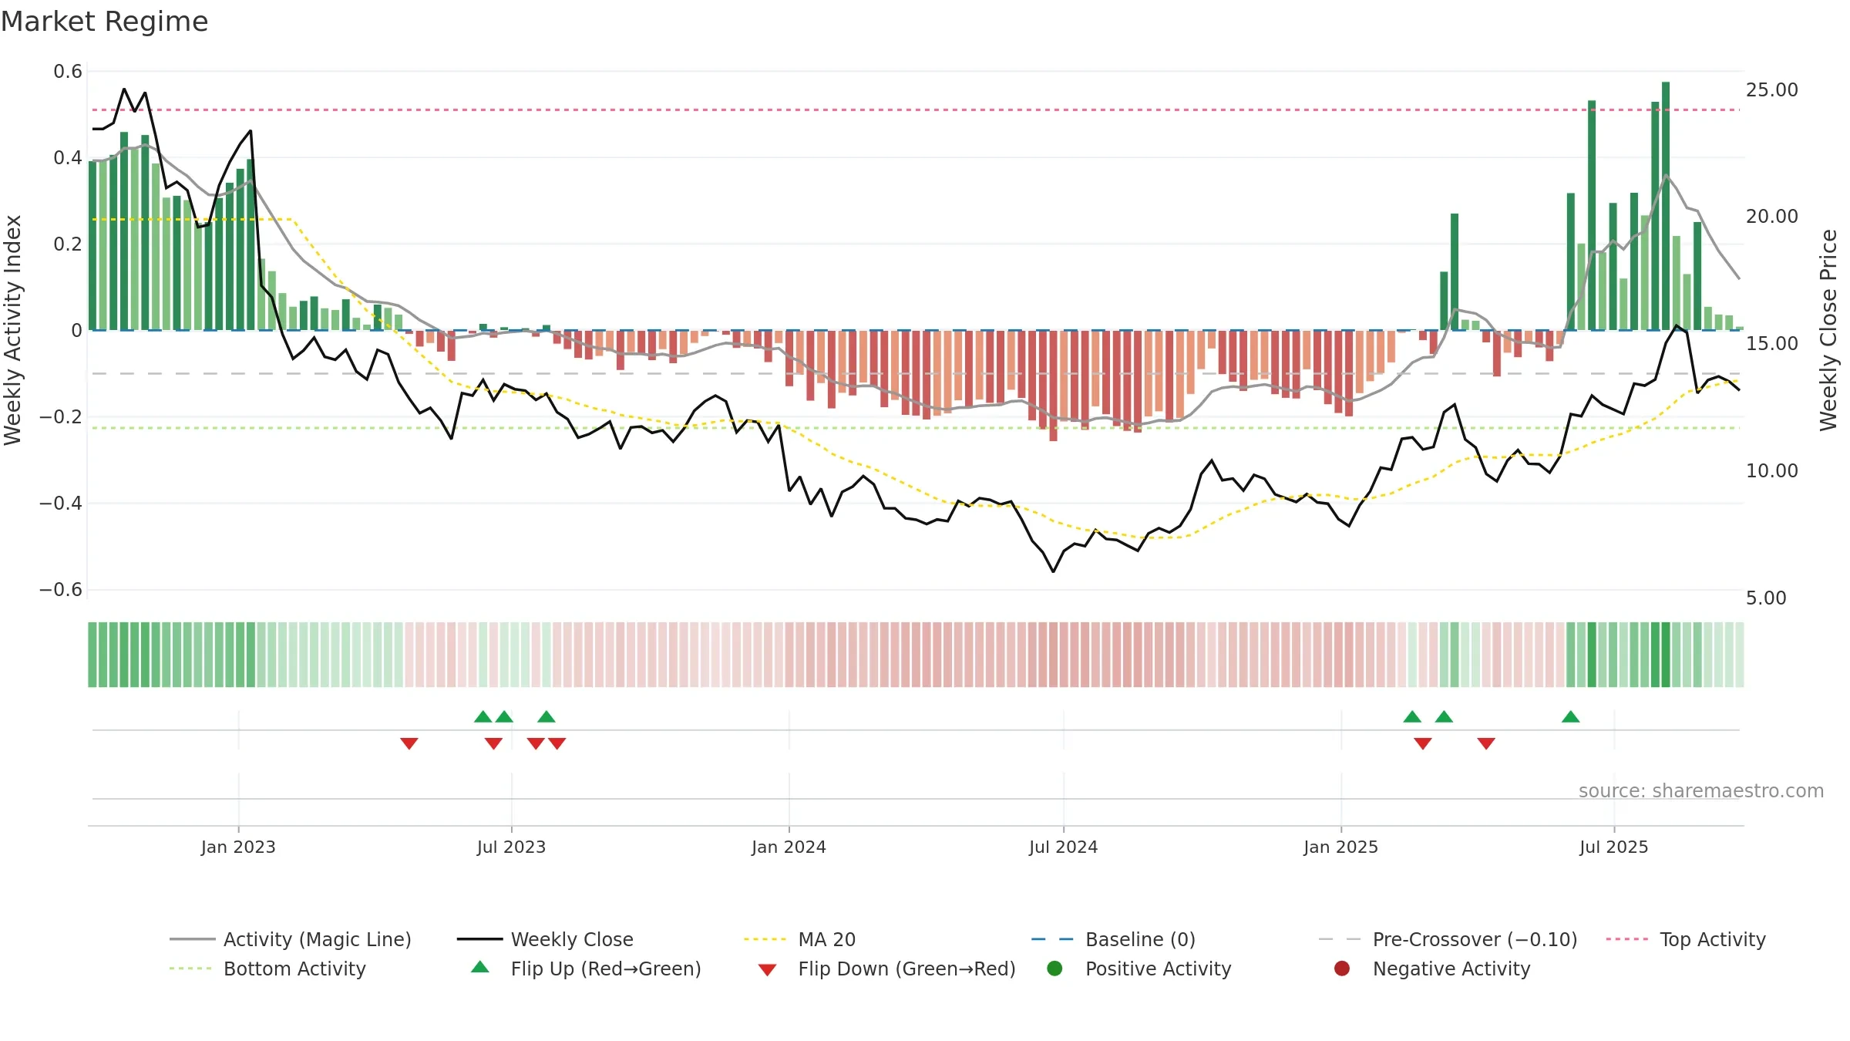1850x1041 pixels.
Task: Click 25.00 price axis tick label
Action: click(1771, 90)
